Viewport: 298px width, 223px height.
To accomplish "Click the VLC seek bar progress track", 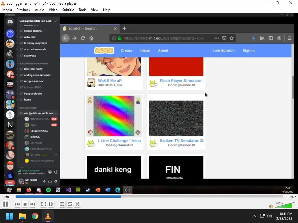I will tap(149, 197).
